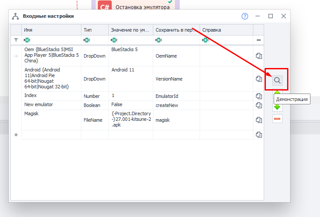Click the copy icon in the Android row
320x217 pixels.
click(x=259, y=79)
